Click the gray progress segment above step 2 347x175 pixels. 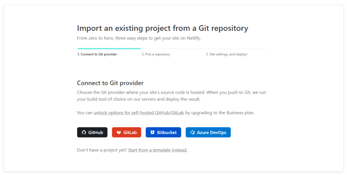pos(173,49)
